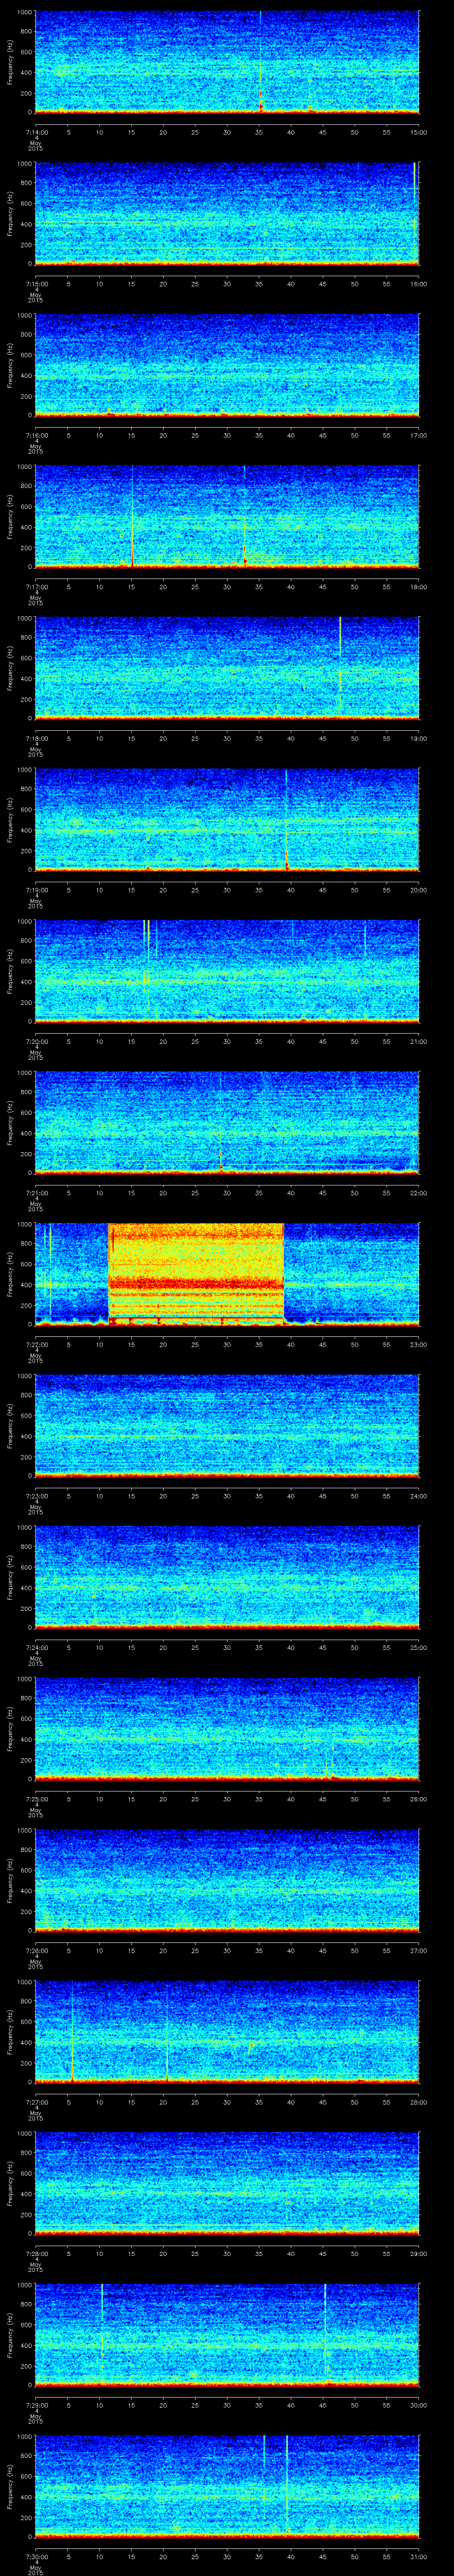Viewport: 454px width, 2576px height.
Task: Click the 7:23:00 start time label
Action: tap(36, 1496)
